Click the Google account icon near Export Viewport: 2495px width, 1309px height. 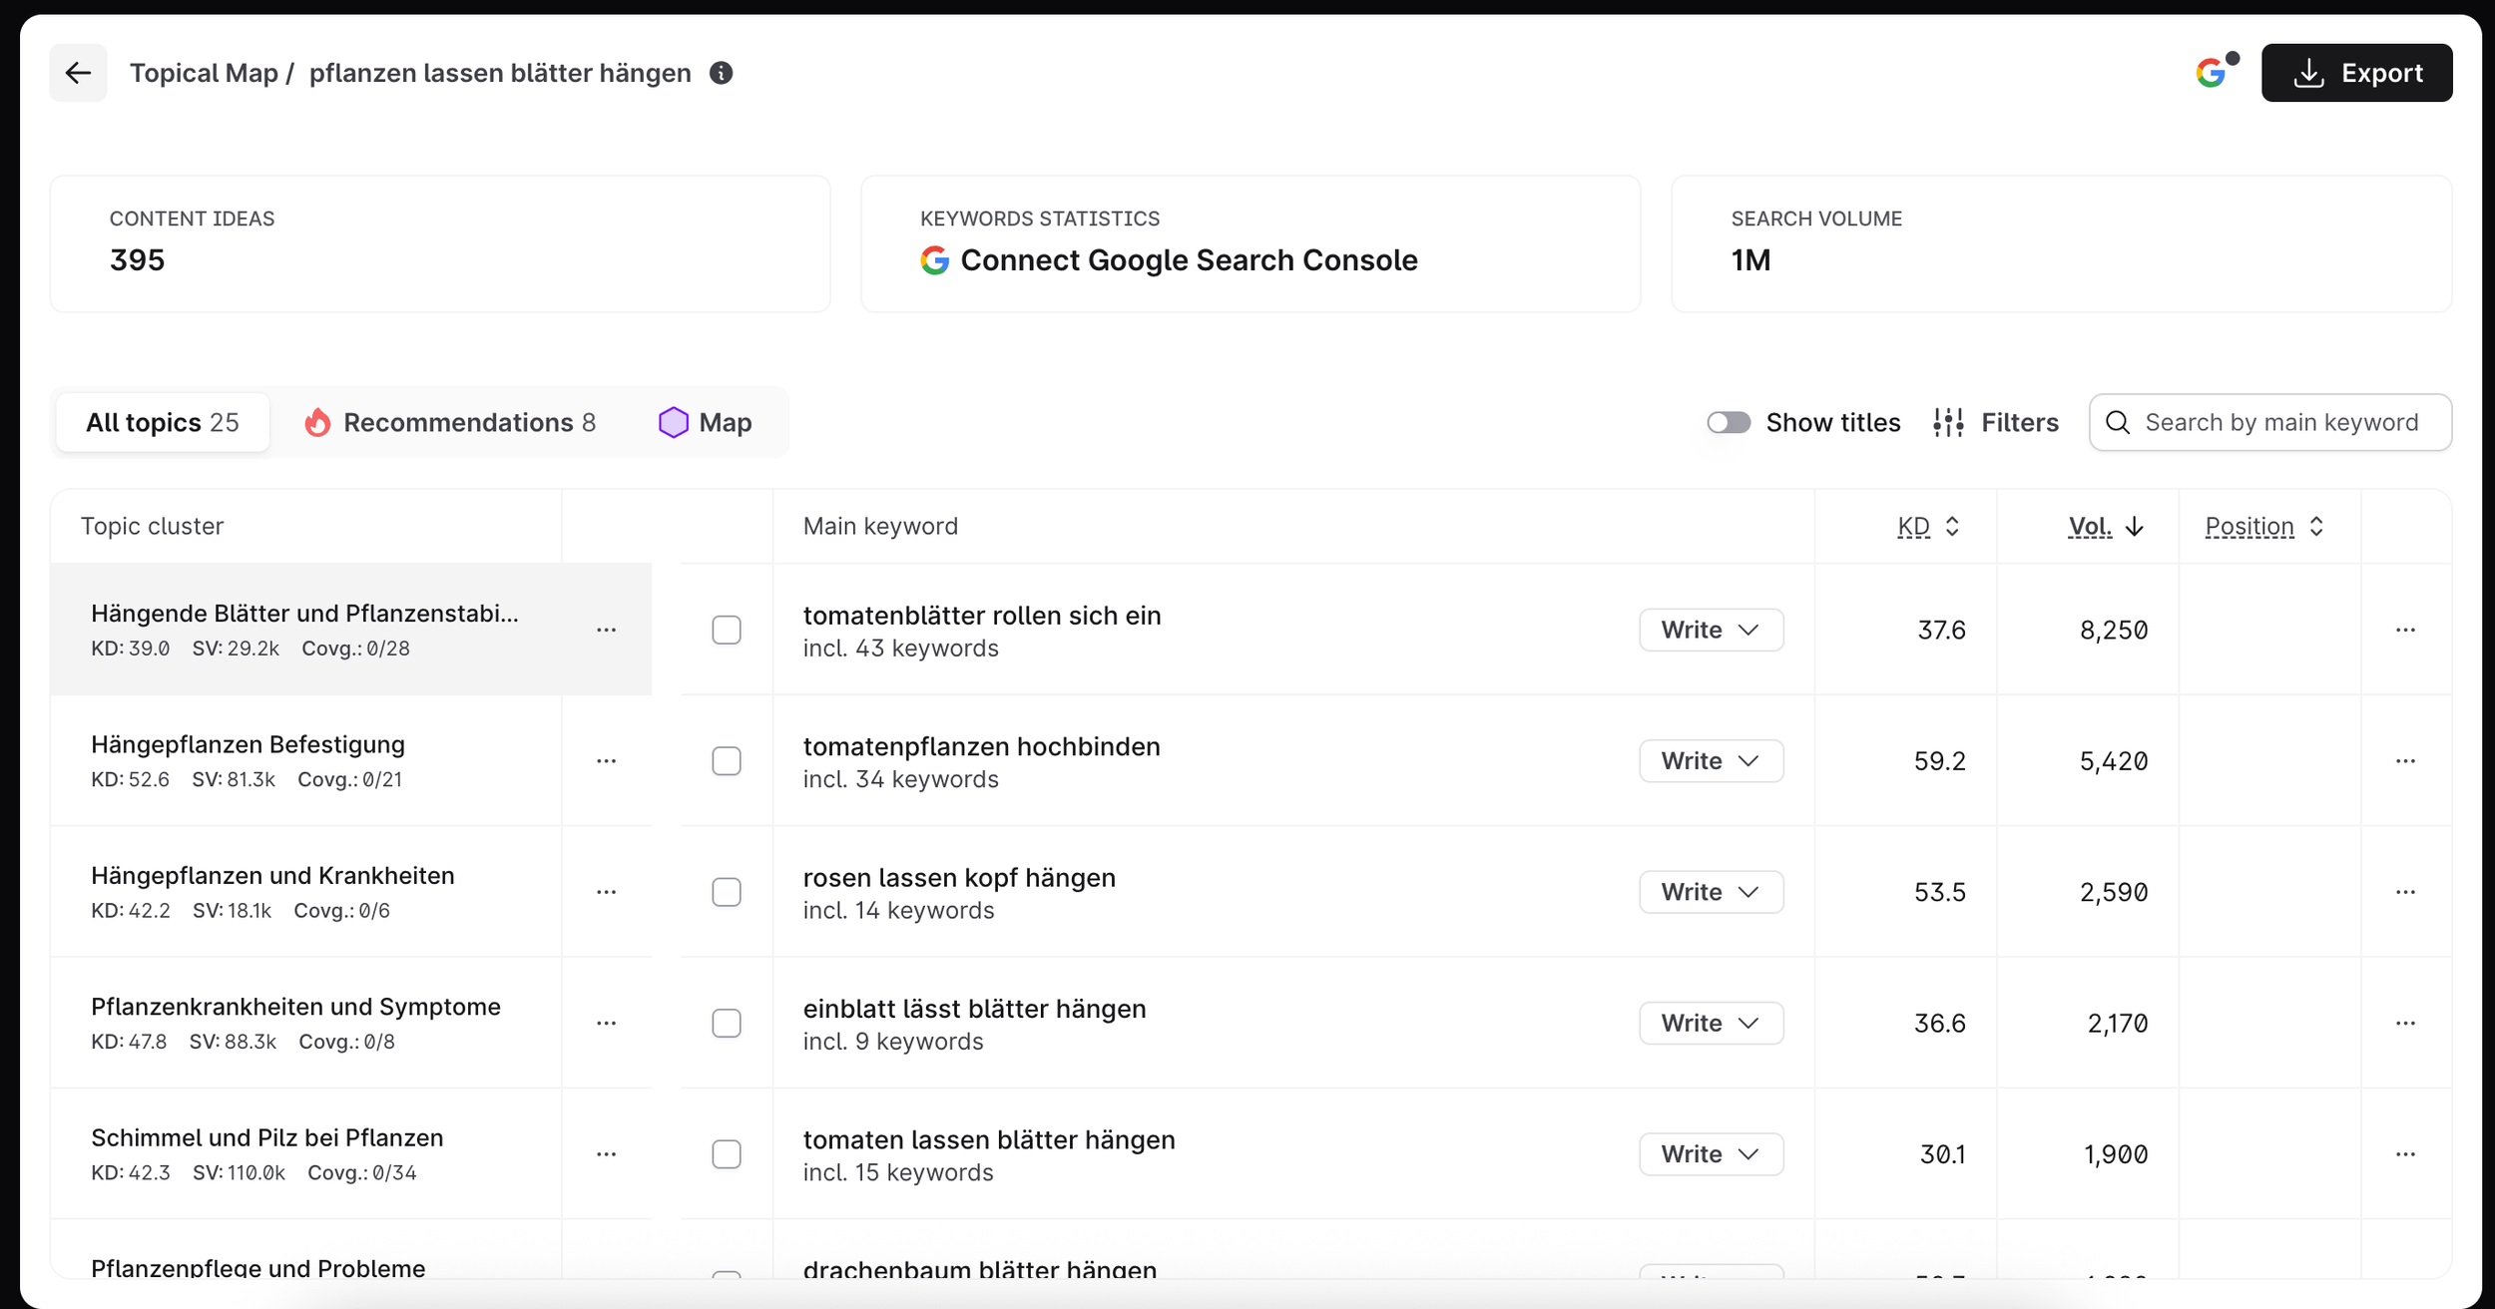point(2212,73)
